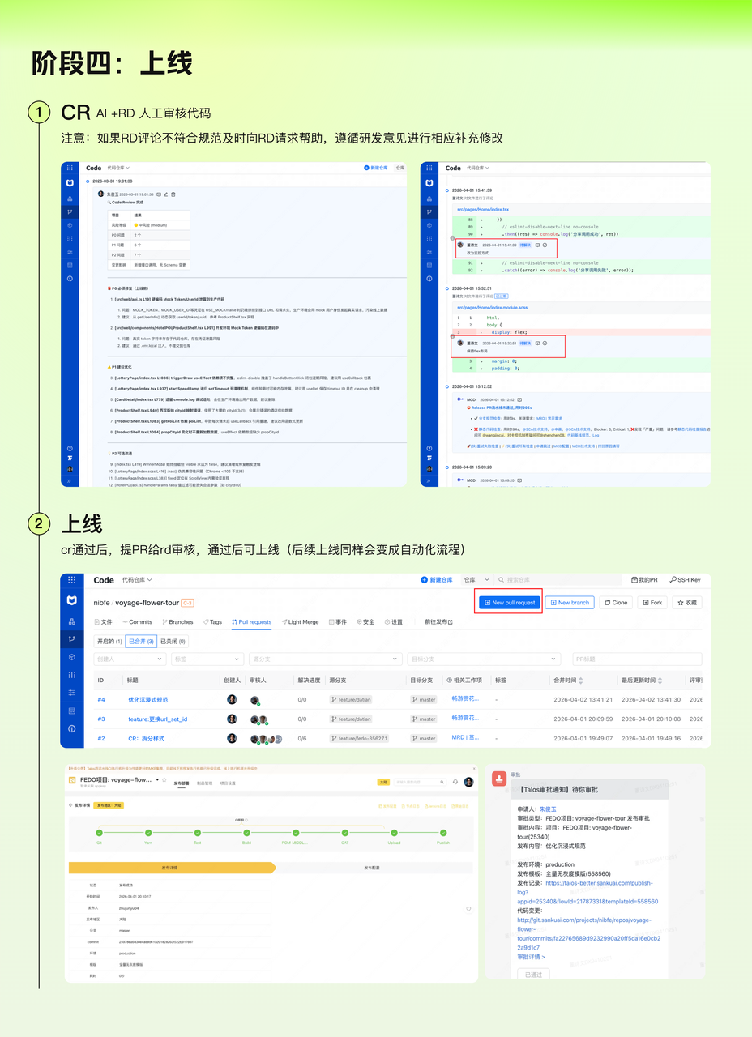Open the 事件 tab
The width and height of the screenshot is (752, 1037).
coord(337,622)
